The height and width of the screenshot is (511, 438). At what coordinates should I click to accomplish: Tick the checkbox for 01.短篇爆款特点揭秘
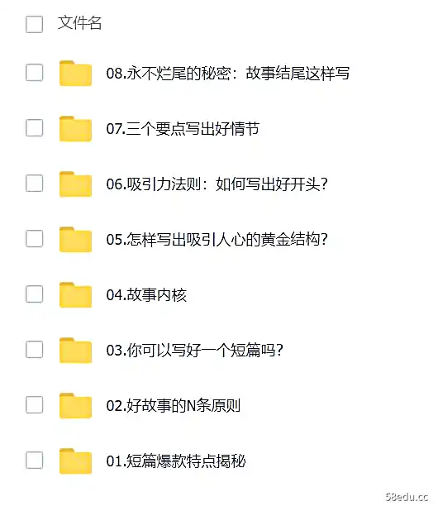point(34,461)
